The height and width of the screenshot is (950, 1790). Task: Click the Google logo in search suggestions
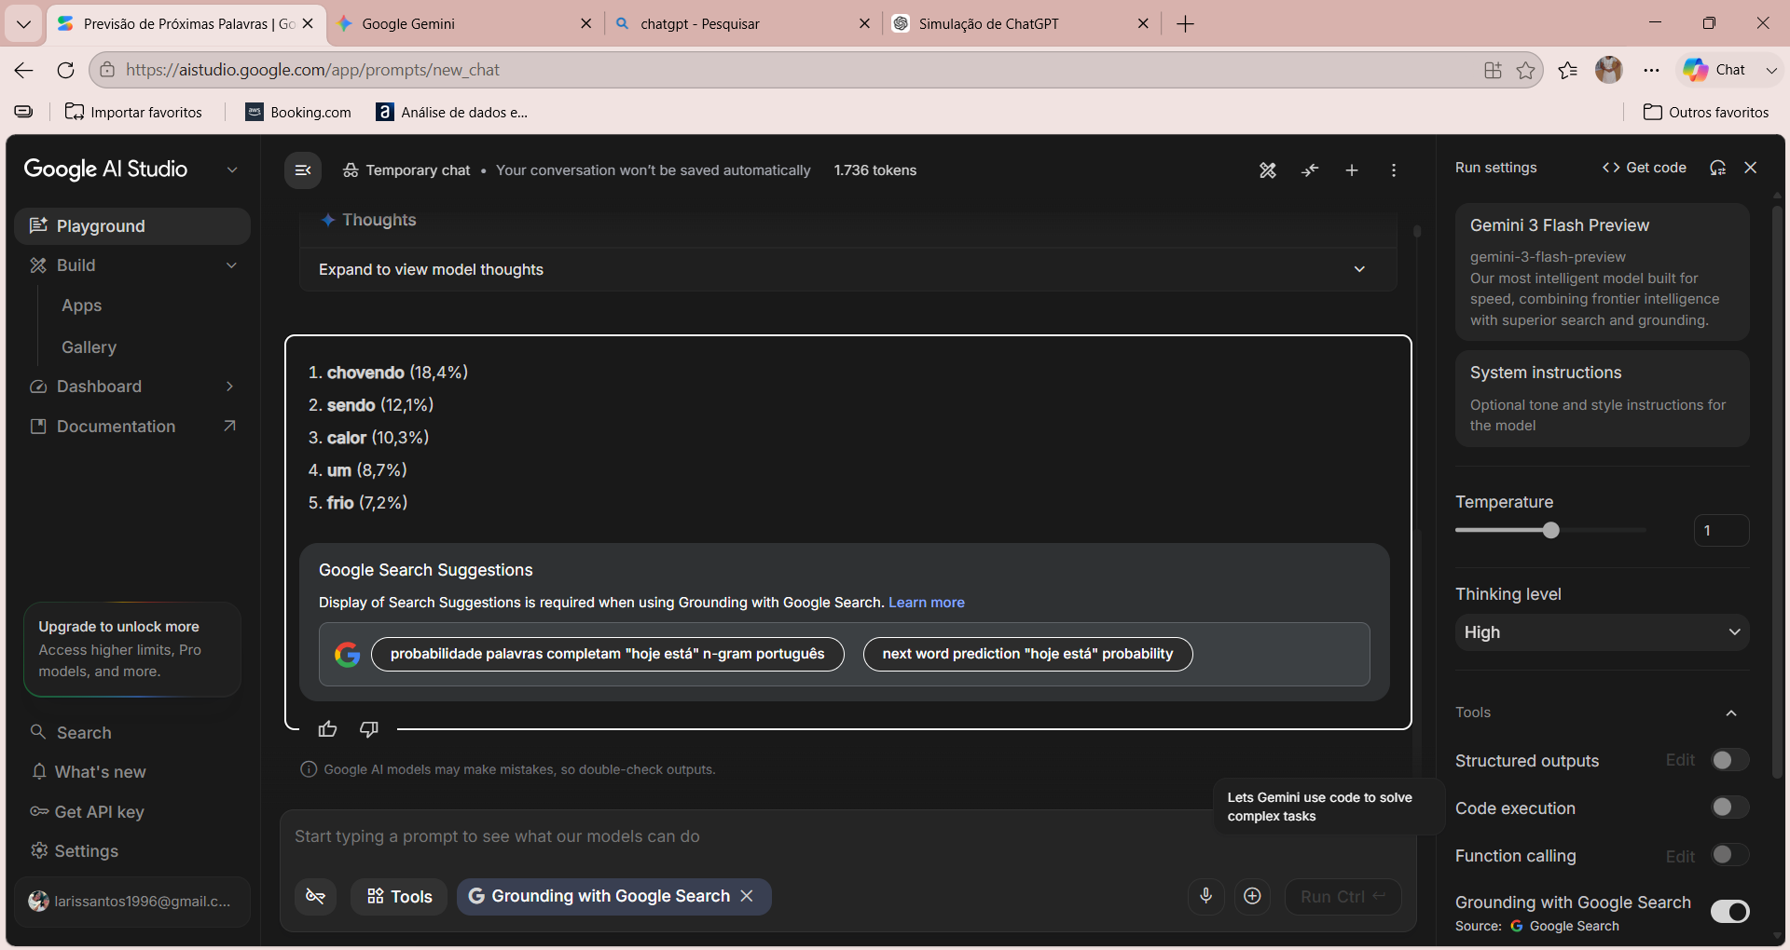347,655
